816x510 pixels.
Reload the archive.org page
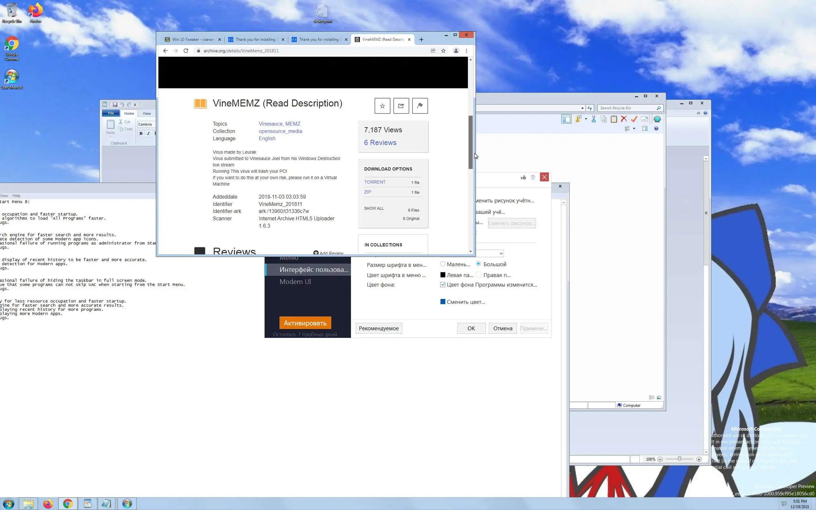[x=186, y=51]
